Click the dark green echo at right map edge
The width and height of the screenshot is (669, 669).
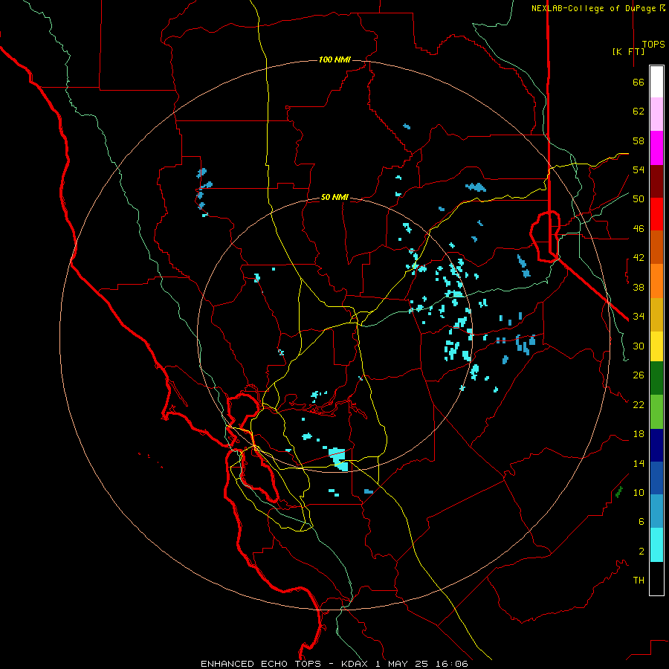tap(619, 492)
